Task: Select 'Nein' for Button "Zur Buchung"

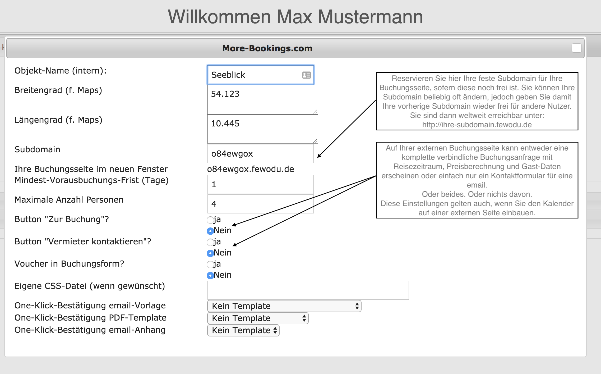Action: (210, 231)
